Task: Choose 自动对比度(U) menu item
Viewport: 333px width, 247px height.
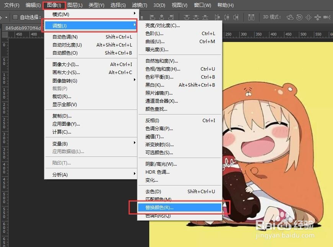Action: 91,45
